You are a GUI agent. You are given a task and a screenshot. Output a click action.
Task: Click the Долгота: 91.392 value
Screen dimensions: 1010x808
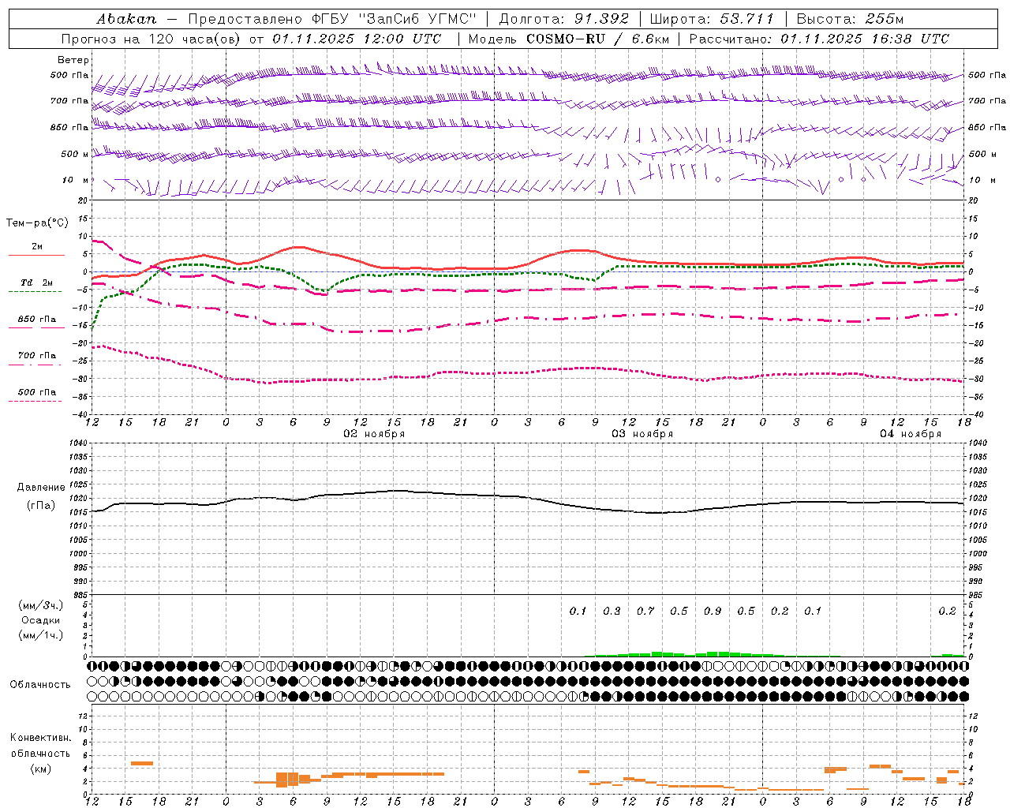pos(564,19)
